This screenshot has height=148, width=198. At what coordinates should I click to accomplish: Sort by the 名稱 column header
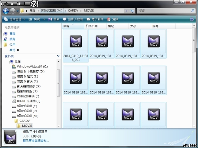pos(73,26)
